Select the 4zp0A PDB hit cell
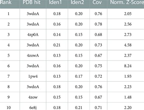144x110 pixels. point(33,35)
